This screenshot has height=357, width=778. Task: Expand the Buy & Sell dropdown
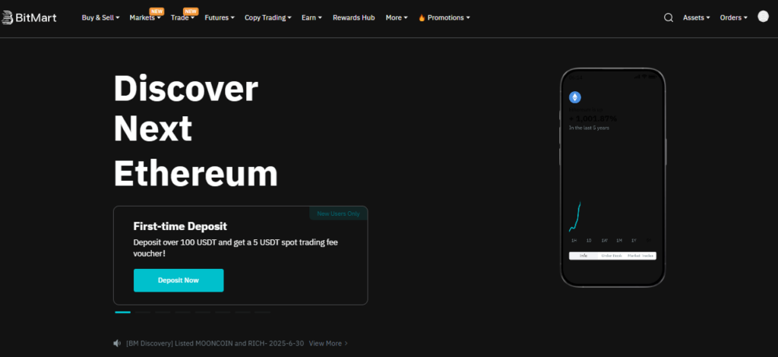point(101,18)
